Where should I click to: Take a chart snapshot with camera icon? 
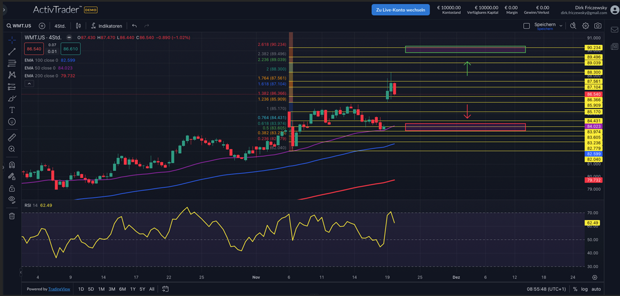pyautogui.click(x=597, y=26)
